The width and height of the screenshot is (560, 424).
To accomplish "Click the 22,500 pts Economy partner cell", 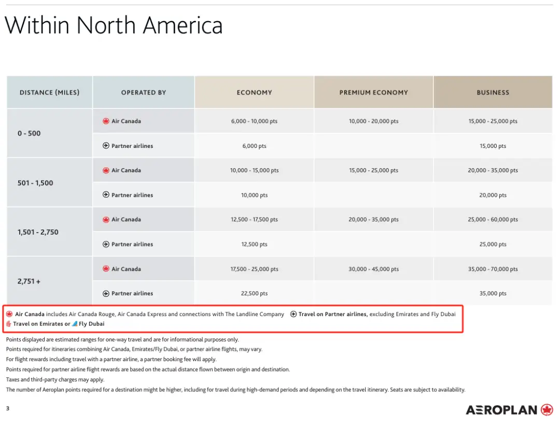I will click(x=254, y=294).
